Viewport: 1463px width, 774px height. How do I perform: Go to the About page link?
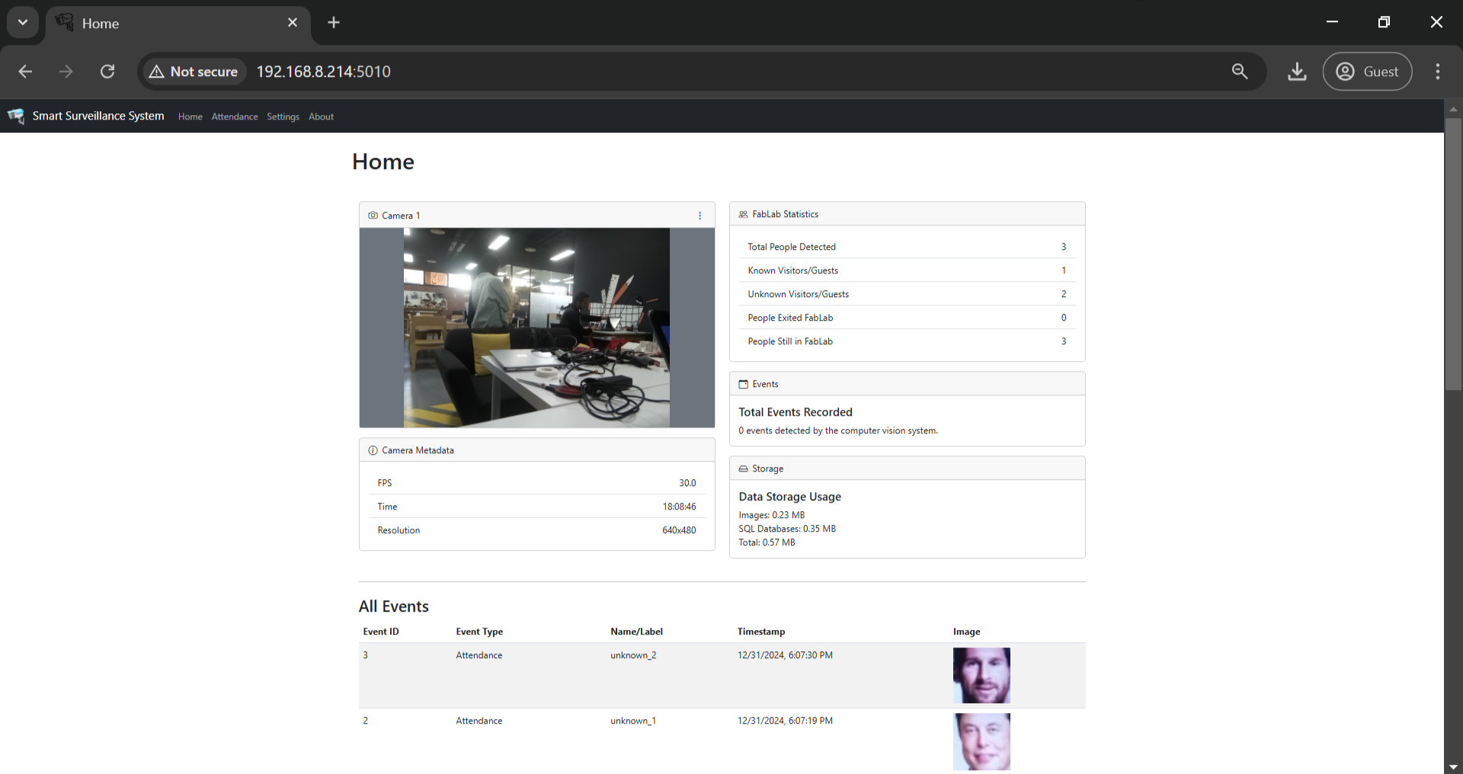coord(321,117)
